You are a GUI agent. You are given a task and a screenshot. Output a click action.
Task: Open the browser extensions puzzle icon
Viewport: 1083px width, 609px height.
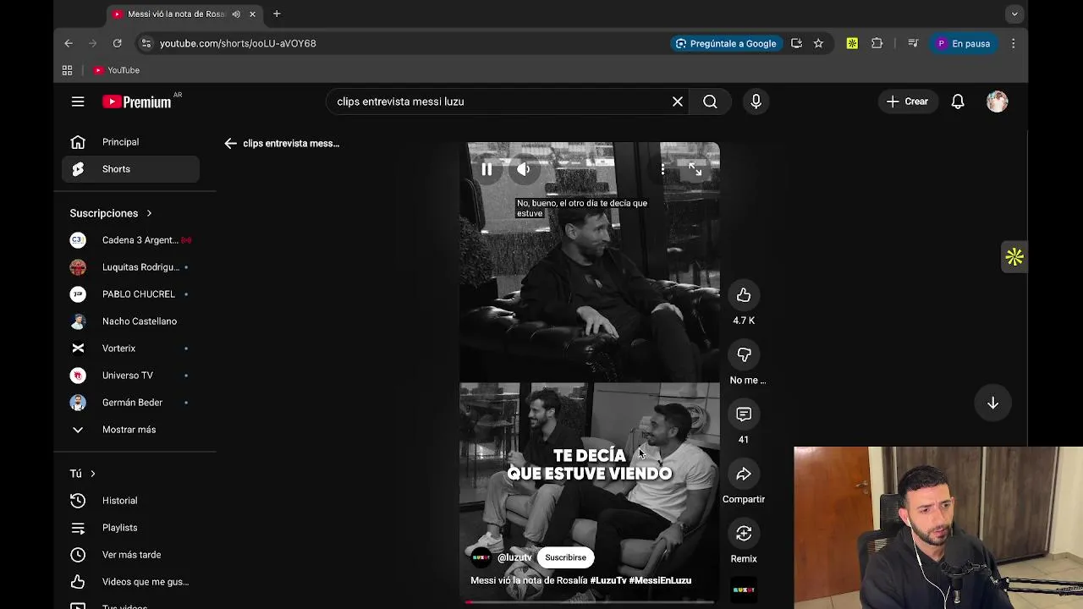point(877,43)
